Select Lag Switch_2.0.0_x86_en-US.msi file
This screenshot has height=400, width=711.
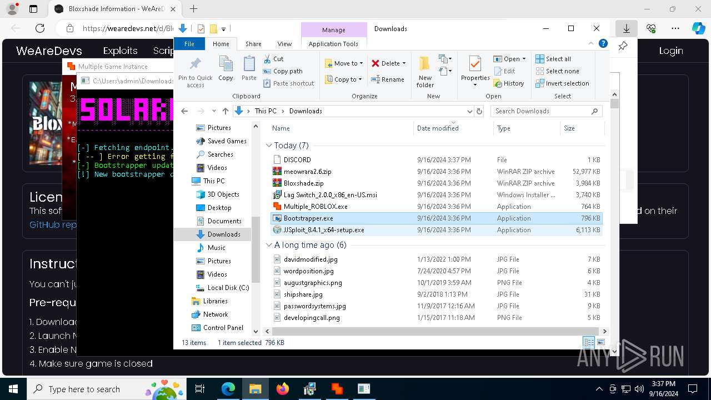pos(437,195)
